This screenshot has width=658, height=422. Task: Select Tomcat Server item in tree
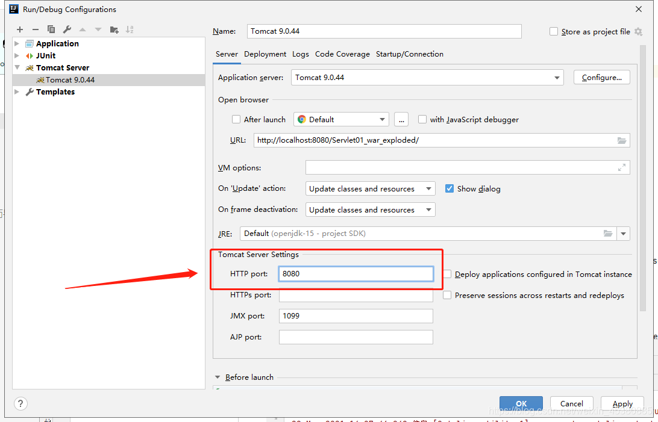coord(63,67)
